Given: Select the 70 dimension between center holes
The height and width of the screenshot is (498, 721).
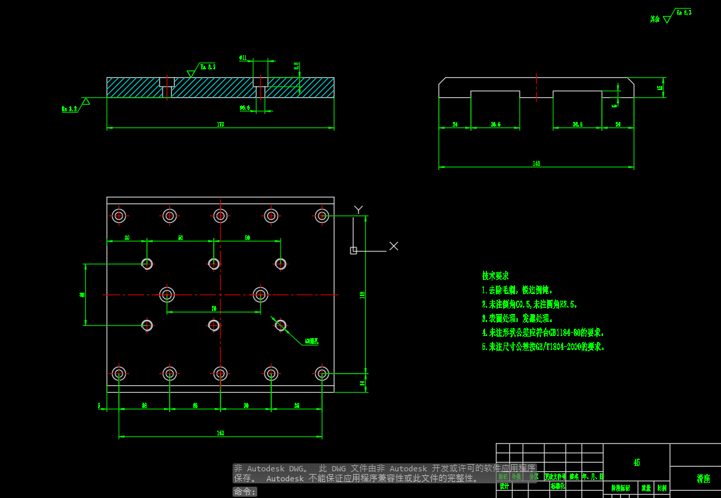Looking at the screenshot, I should 214,309.
